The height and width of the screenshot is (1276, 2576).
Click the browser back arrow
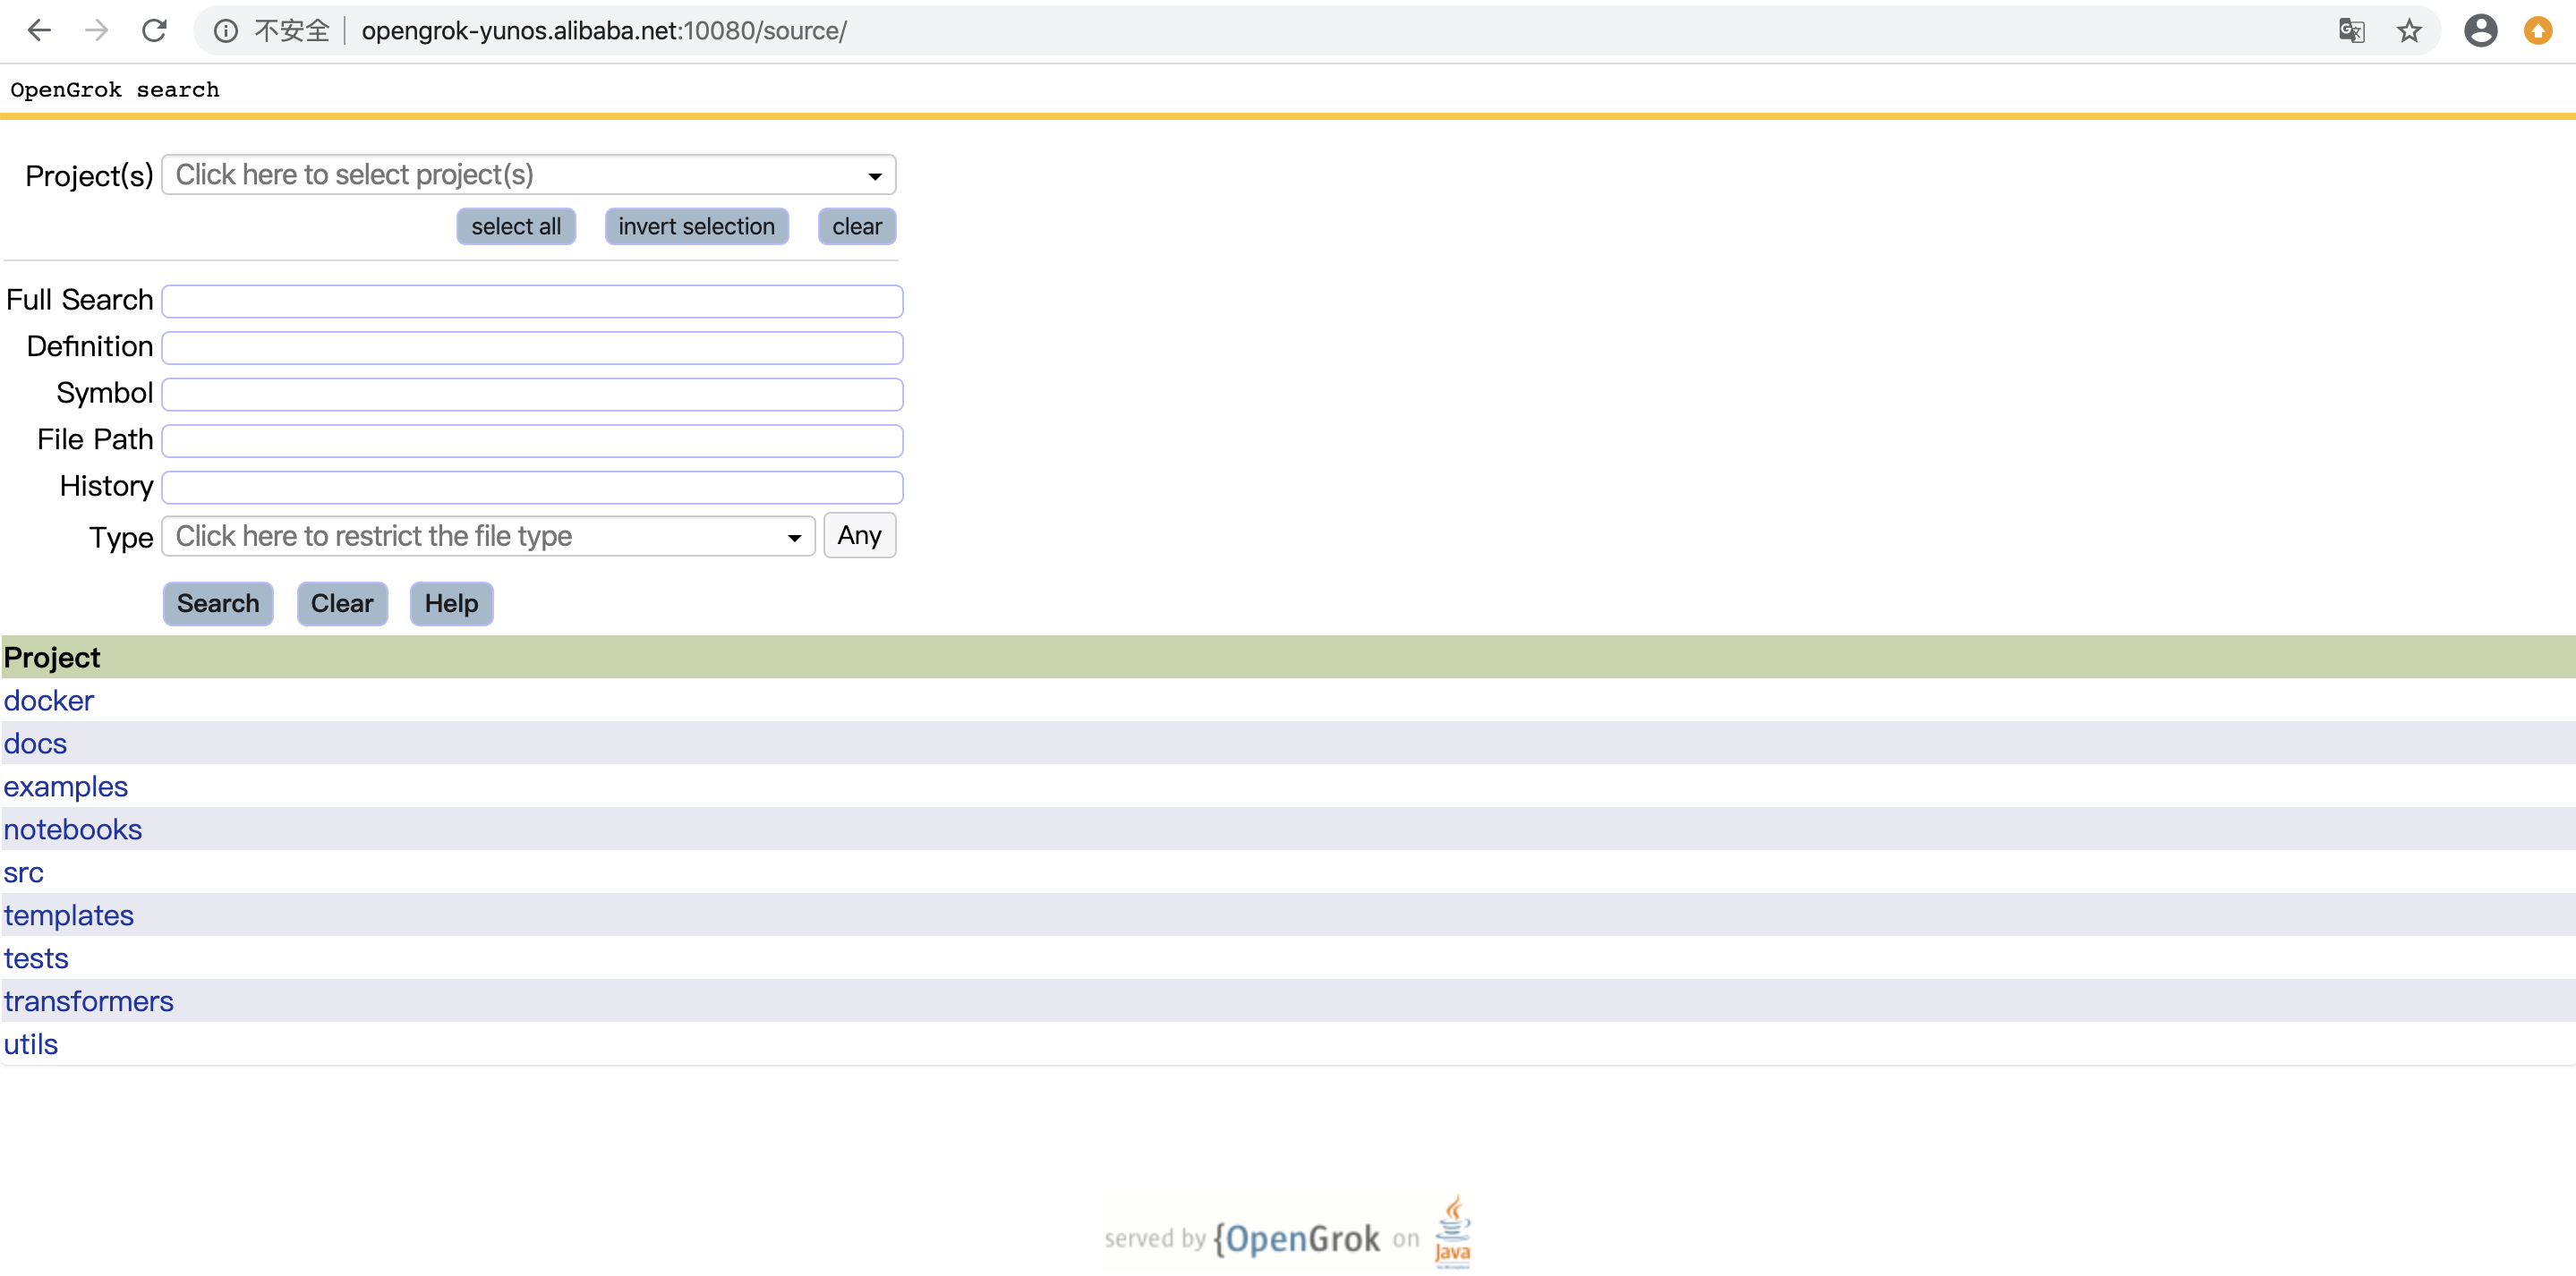click(39, 31)
